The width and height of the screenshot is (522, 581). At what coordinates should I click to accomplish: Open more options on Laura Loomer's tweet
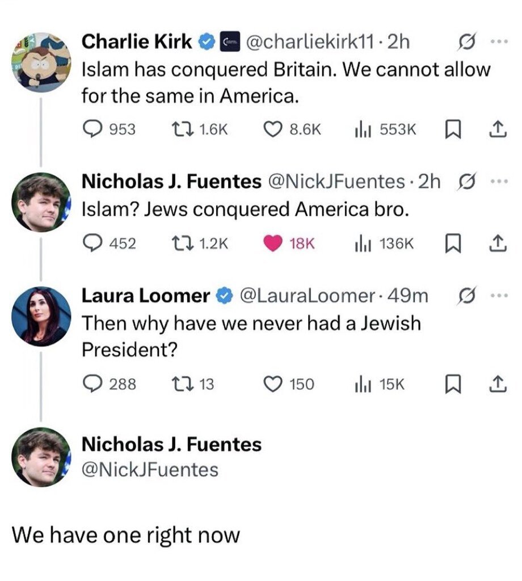[x=498, y=296]
